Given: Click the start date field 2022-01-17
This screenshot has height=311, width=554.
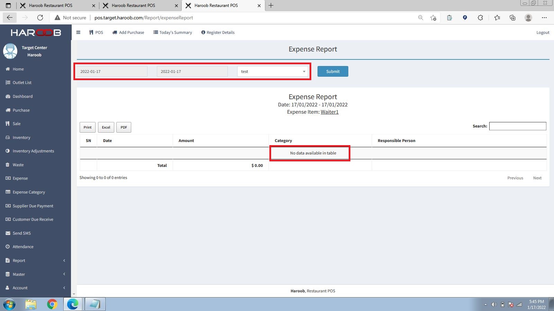Looking at the screenshot, I should tap(112, 72).
